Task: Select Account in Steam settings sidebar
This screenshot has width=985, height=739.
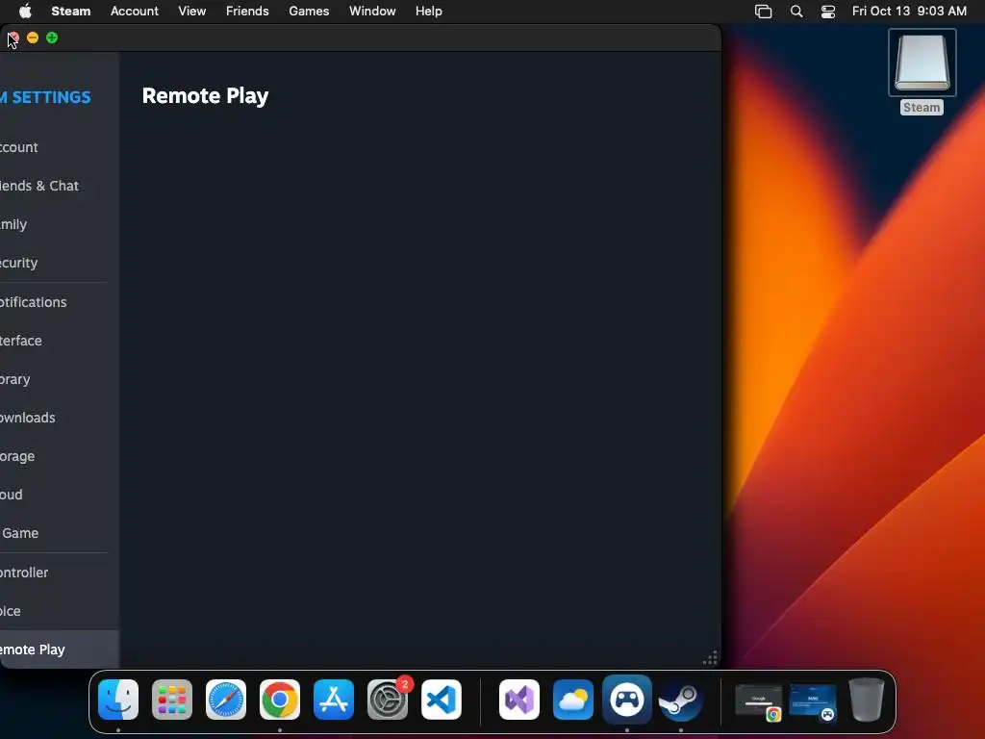Action: (57, 147)
